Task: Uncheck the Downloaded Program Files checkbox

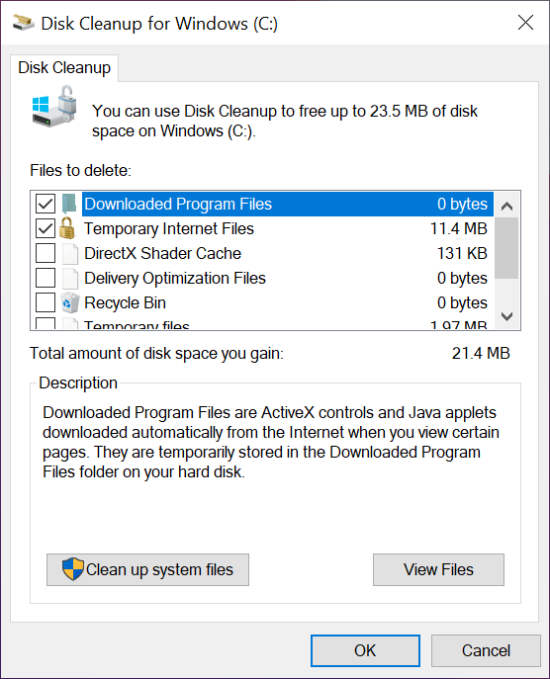Action: click(x=46, y=204)
